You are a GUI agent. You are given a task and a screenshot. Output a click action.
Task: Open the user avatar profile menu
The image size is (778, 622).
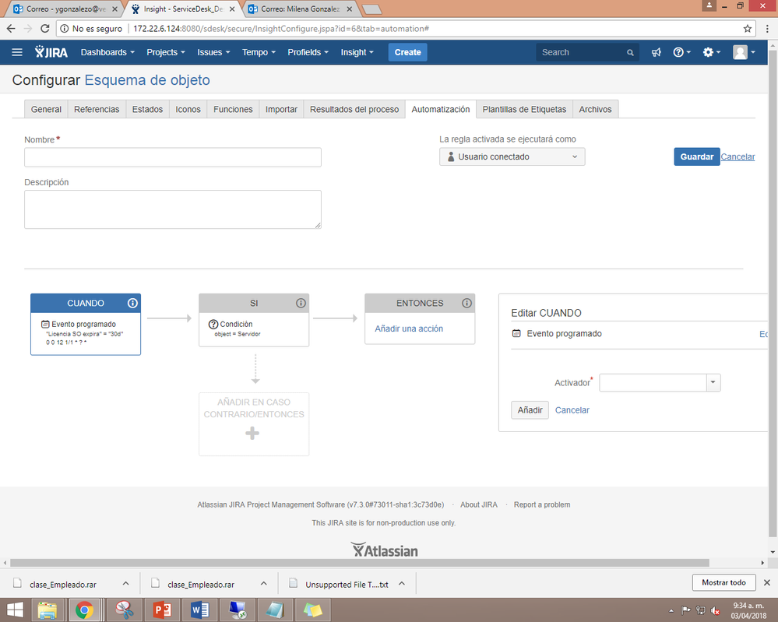(x=744, y=52)
